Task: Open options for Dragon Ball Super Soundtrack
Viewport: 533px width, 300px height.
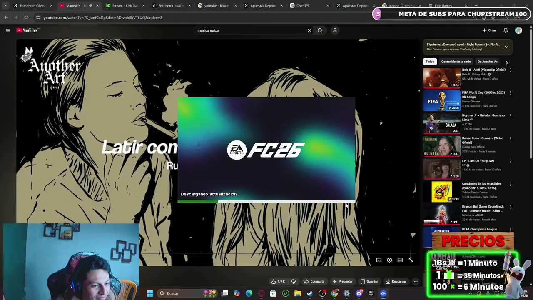Action: coord(511,207)
